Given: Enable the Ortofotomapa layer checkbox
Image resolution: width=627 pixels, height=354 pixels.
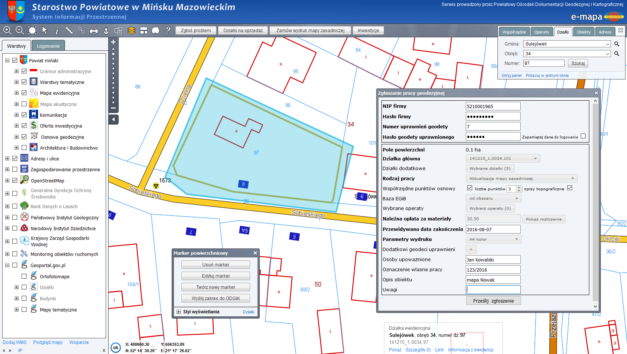Looking at the screenshot, I should [x=24, y=276].
